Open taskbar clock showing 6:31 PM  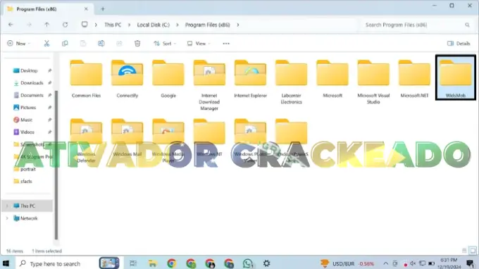pos(449,263)
